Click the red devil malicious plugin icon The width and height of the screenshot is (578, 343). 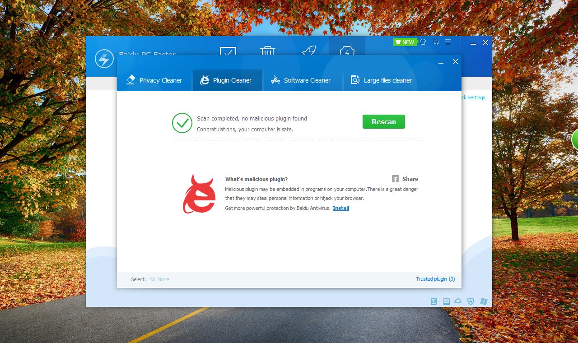199,194
